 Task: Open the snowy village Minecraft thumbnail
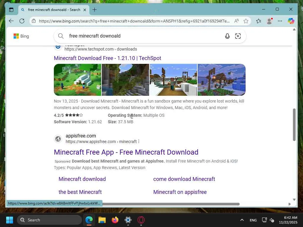173,80
